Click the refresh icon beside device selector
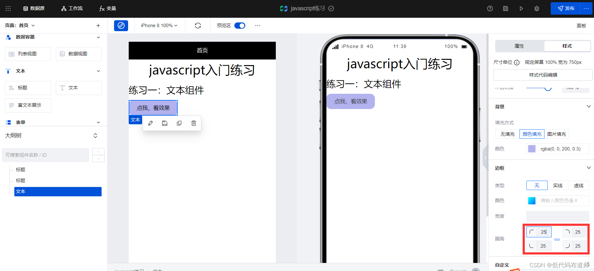This screenshot has height=271, width=594. click(198, 26)
